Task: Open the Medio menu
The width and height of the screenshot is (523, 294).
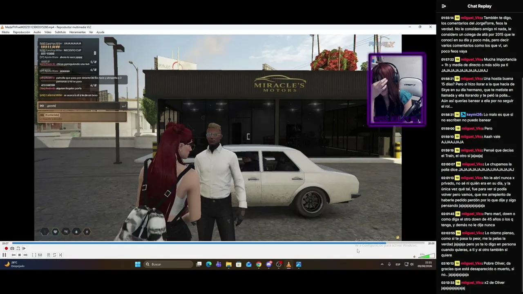Action: click(x=6, y=32)
